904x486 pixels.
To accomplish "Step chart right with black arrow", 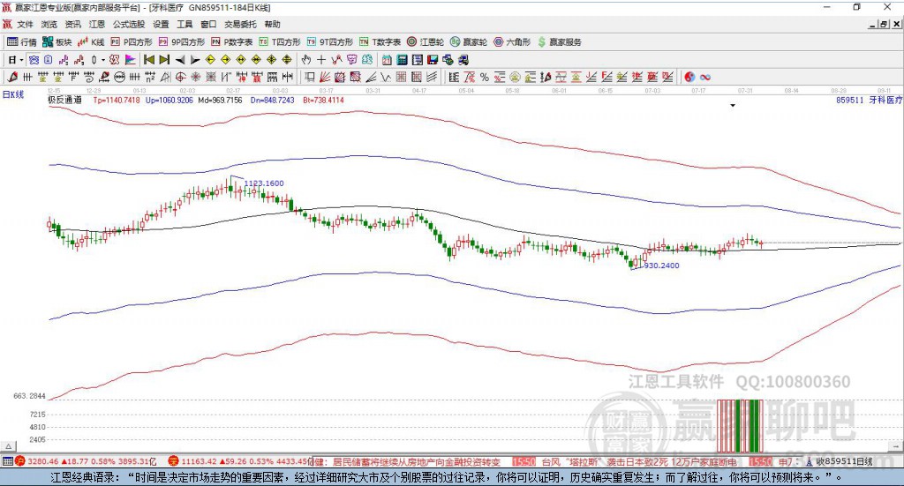I will [x=195, y=60].
